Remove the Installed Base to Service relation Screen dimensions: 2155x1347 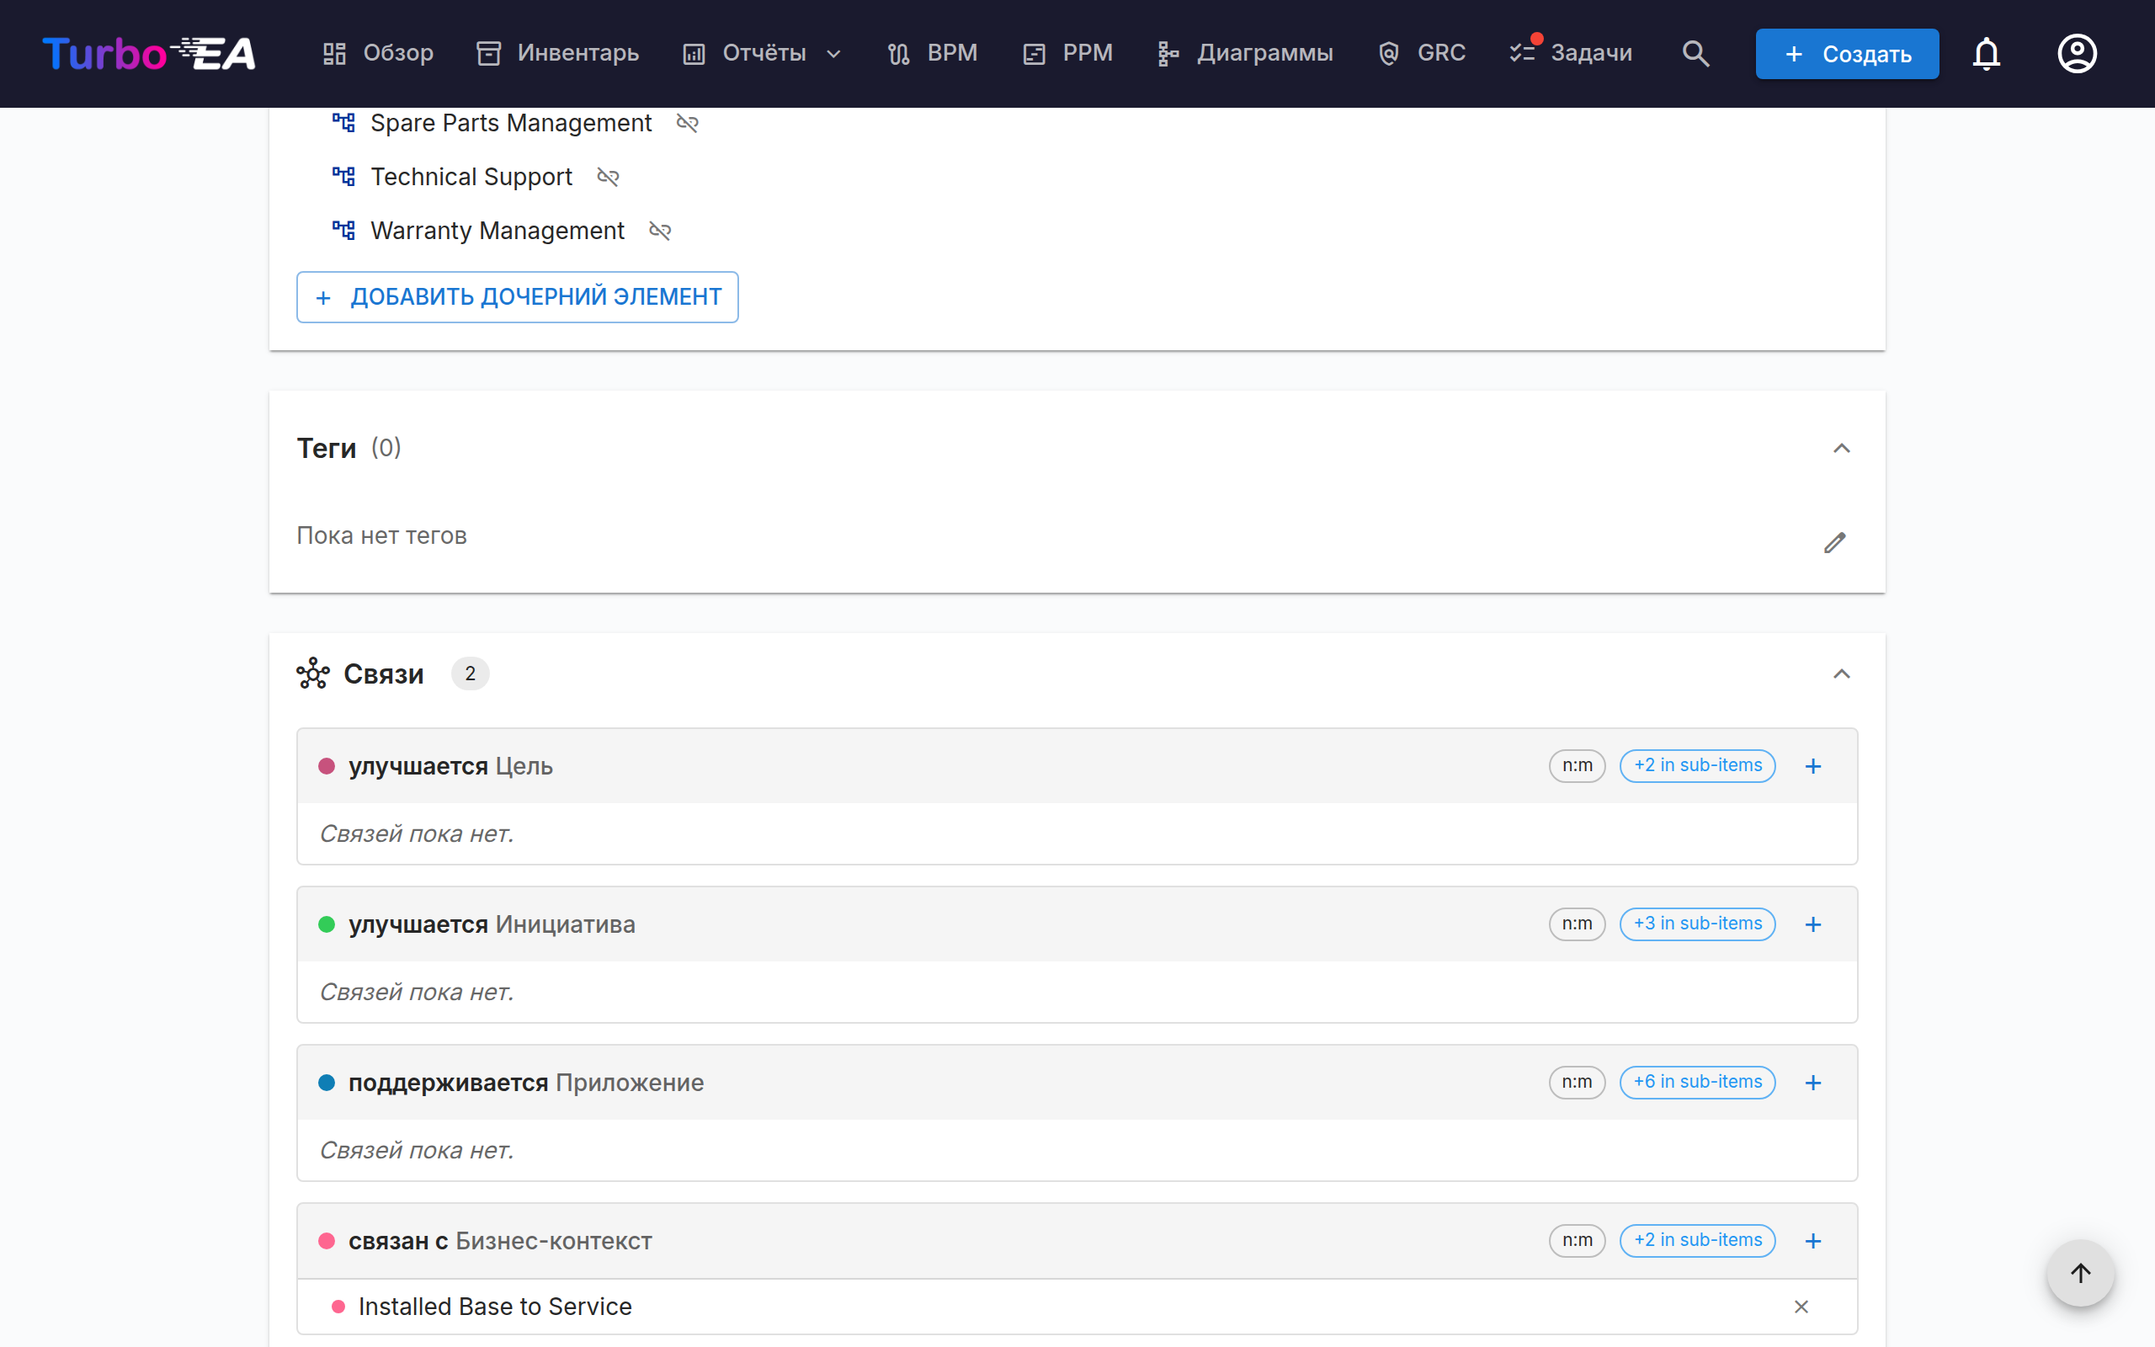click(x=1801, y=1307)
